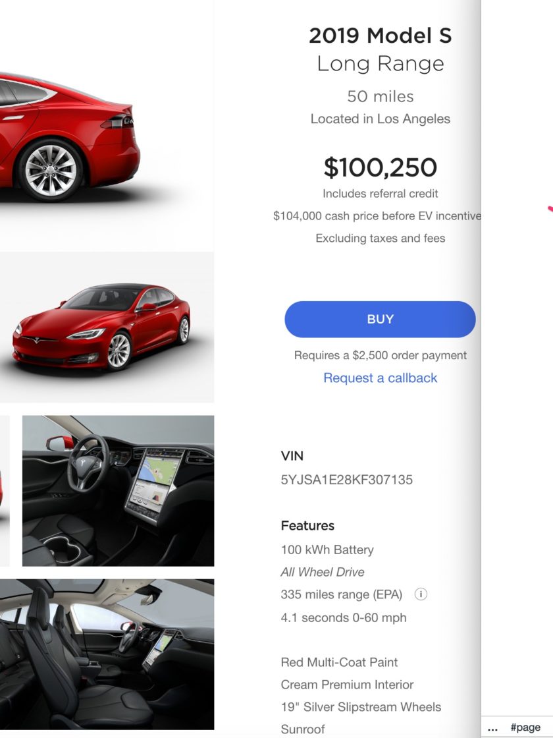Open the dashboard touchscreen interior photo
This screenshot has height=738, width=553.
[118, 490]
